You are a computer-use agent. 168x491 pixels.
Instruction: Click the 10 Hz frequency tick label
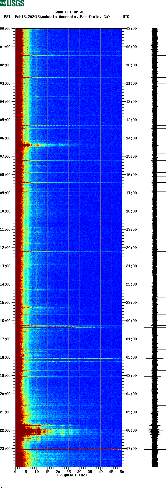[x=37, y=472]
